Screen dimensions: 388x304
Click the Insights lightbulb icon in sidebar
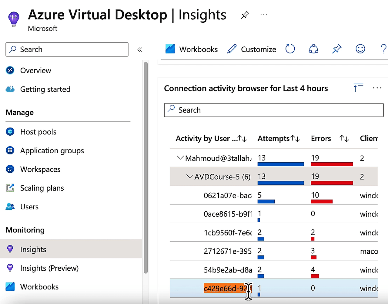pos(10,249)
